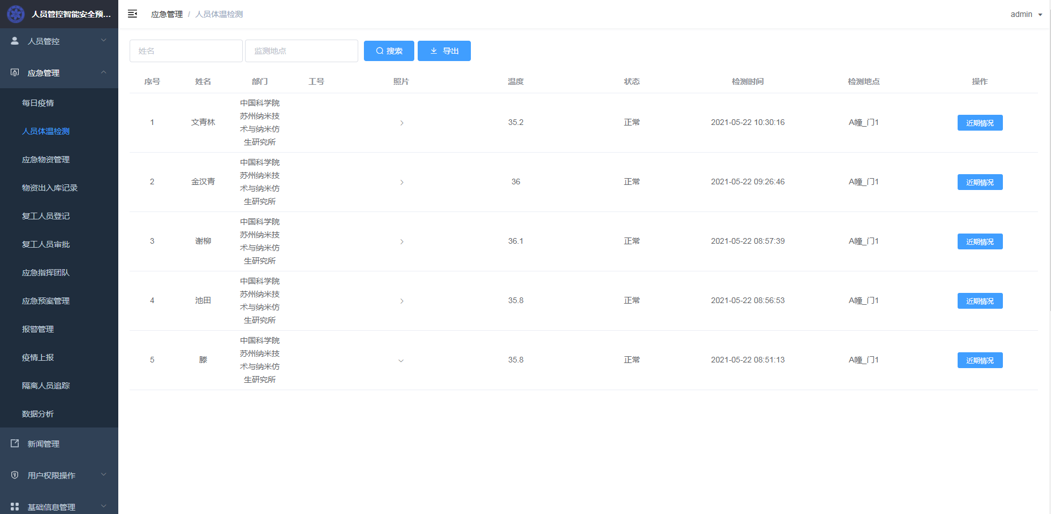Go to 应急物资管理 page
Image resolution: width=1051 pixels, height=514 pixels.
46,159
